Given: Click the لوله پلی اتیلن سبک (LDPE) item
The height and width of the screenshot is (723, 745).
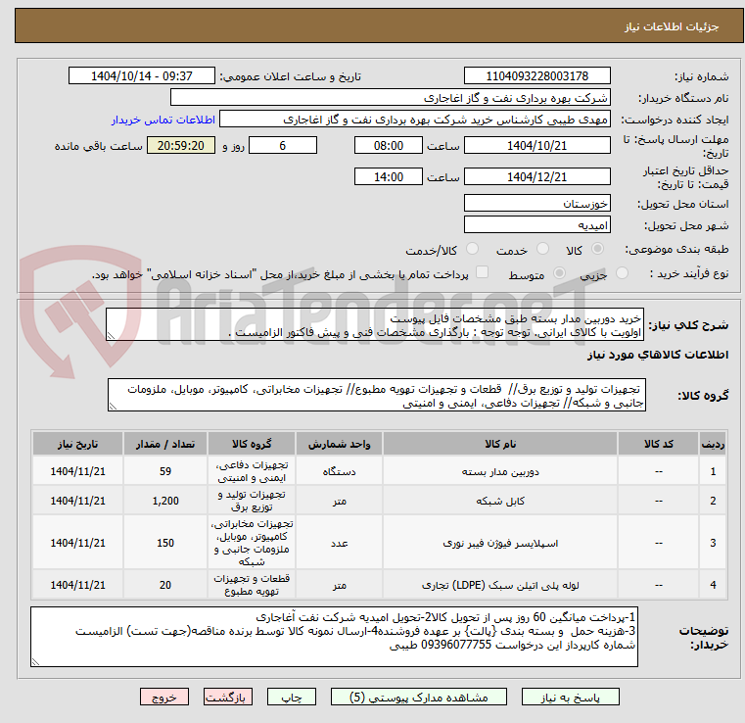Looking at the screenshot, I should point(500,585).
